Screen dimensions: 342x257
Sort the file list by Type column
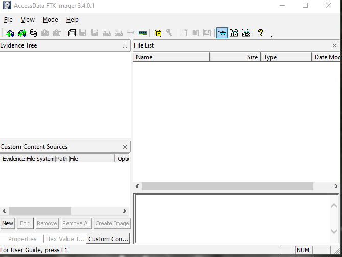pyautogui.click(x=286, y=57)
